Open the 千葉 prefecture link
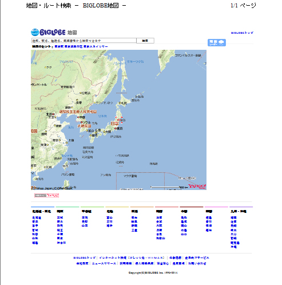This screenshot has height=285, width=282. 60,234
